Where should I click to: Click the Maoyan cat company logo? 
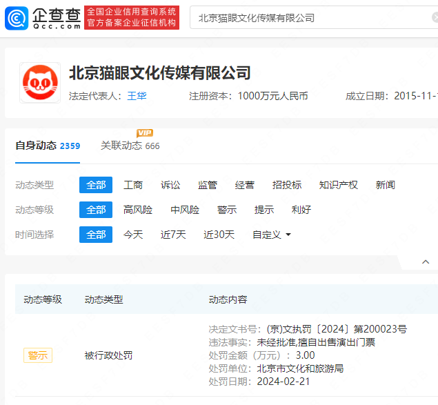pos(40,83)
